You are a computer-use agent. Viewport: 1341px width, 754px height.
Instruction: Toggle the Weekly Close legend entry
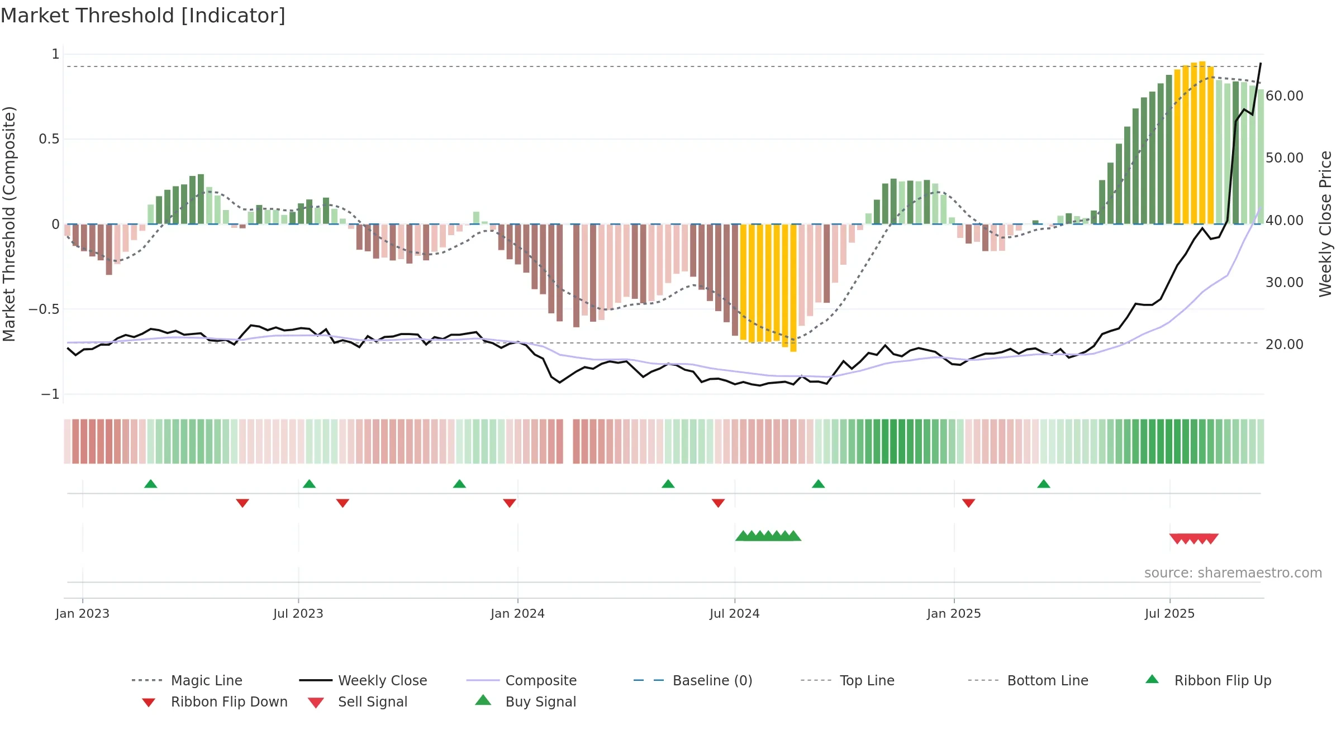pos(363,680)
